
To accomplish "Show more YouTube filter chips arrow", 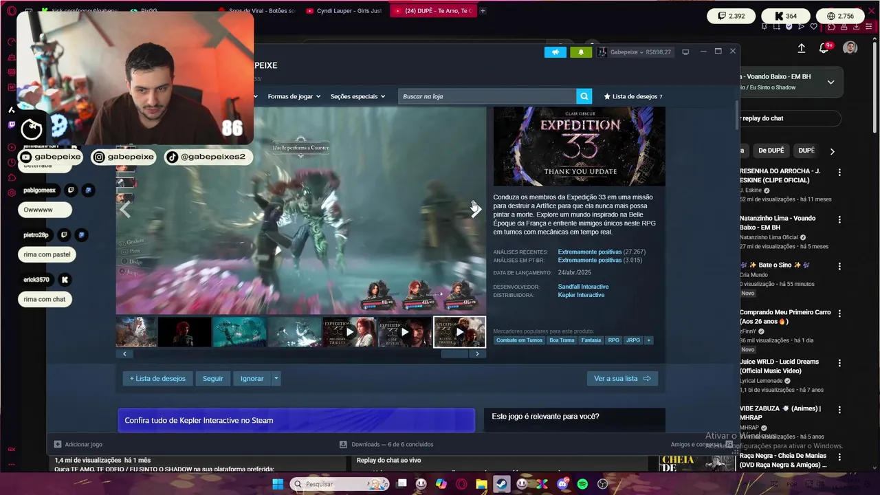I will (x=832, y=151).
